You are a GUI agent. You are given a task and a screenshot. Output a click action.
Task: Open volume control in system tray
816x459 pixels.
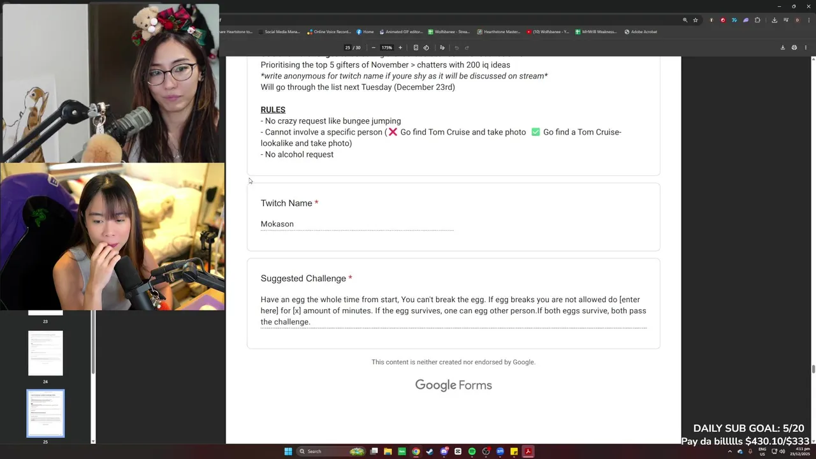tap(782, 451)
